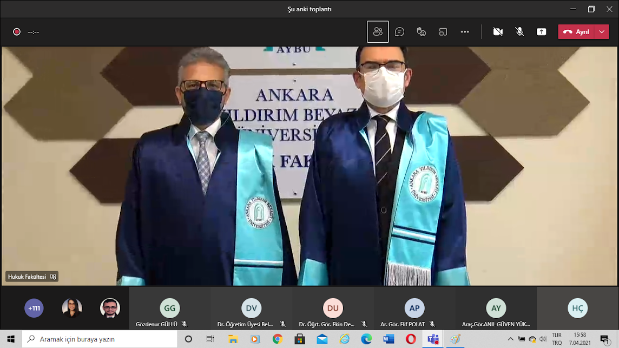
Task: Click the breakout rooms icon
Action: pos(443,32)
